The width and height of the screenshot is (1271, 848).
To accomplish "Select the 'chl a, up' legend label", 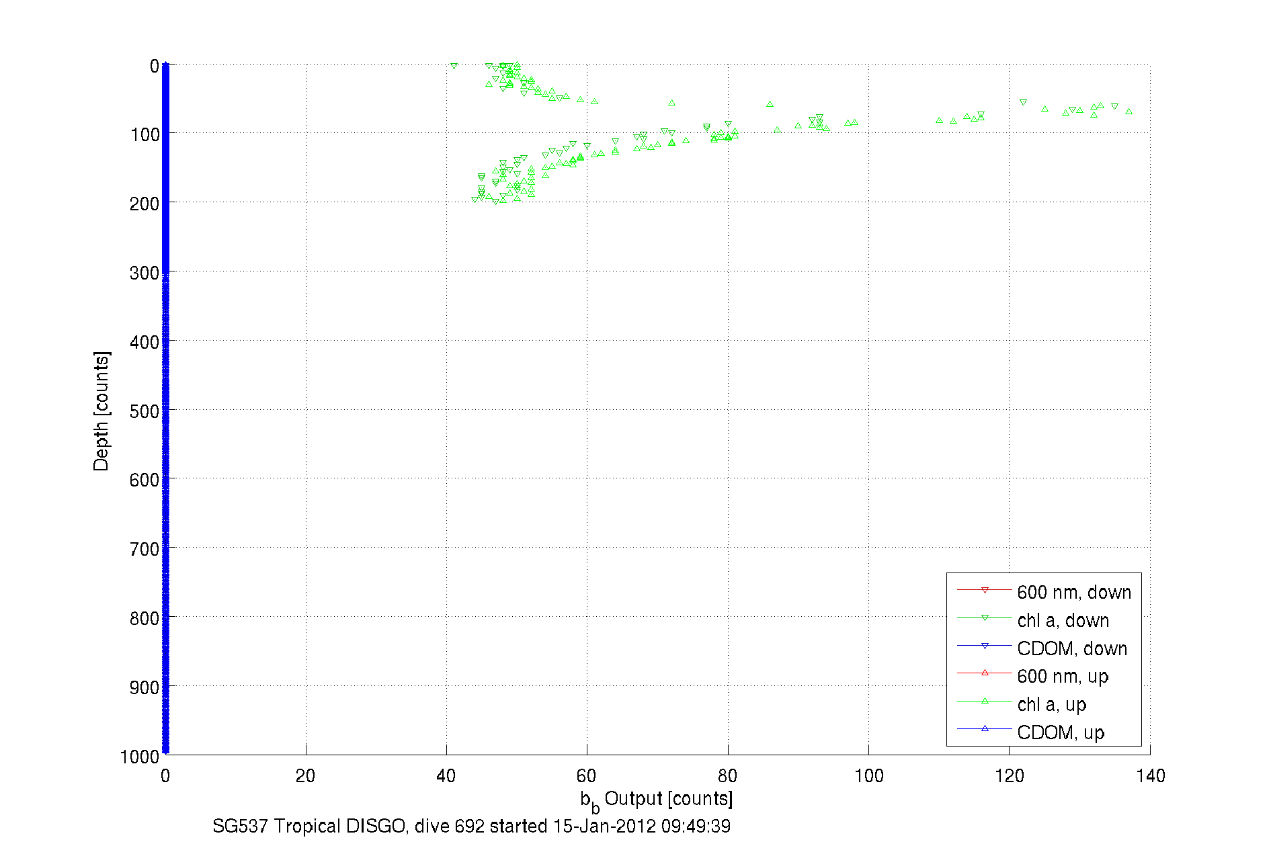I will (1051, 704).
